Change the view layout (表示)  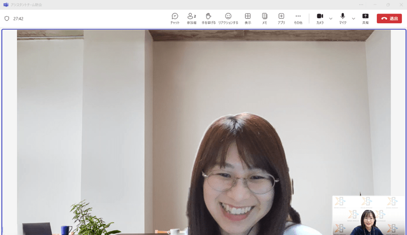click(248, 19)
